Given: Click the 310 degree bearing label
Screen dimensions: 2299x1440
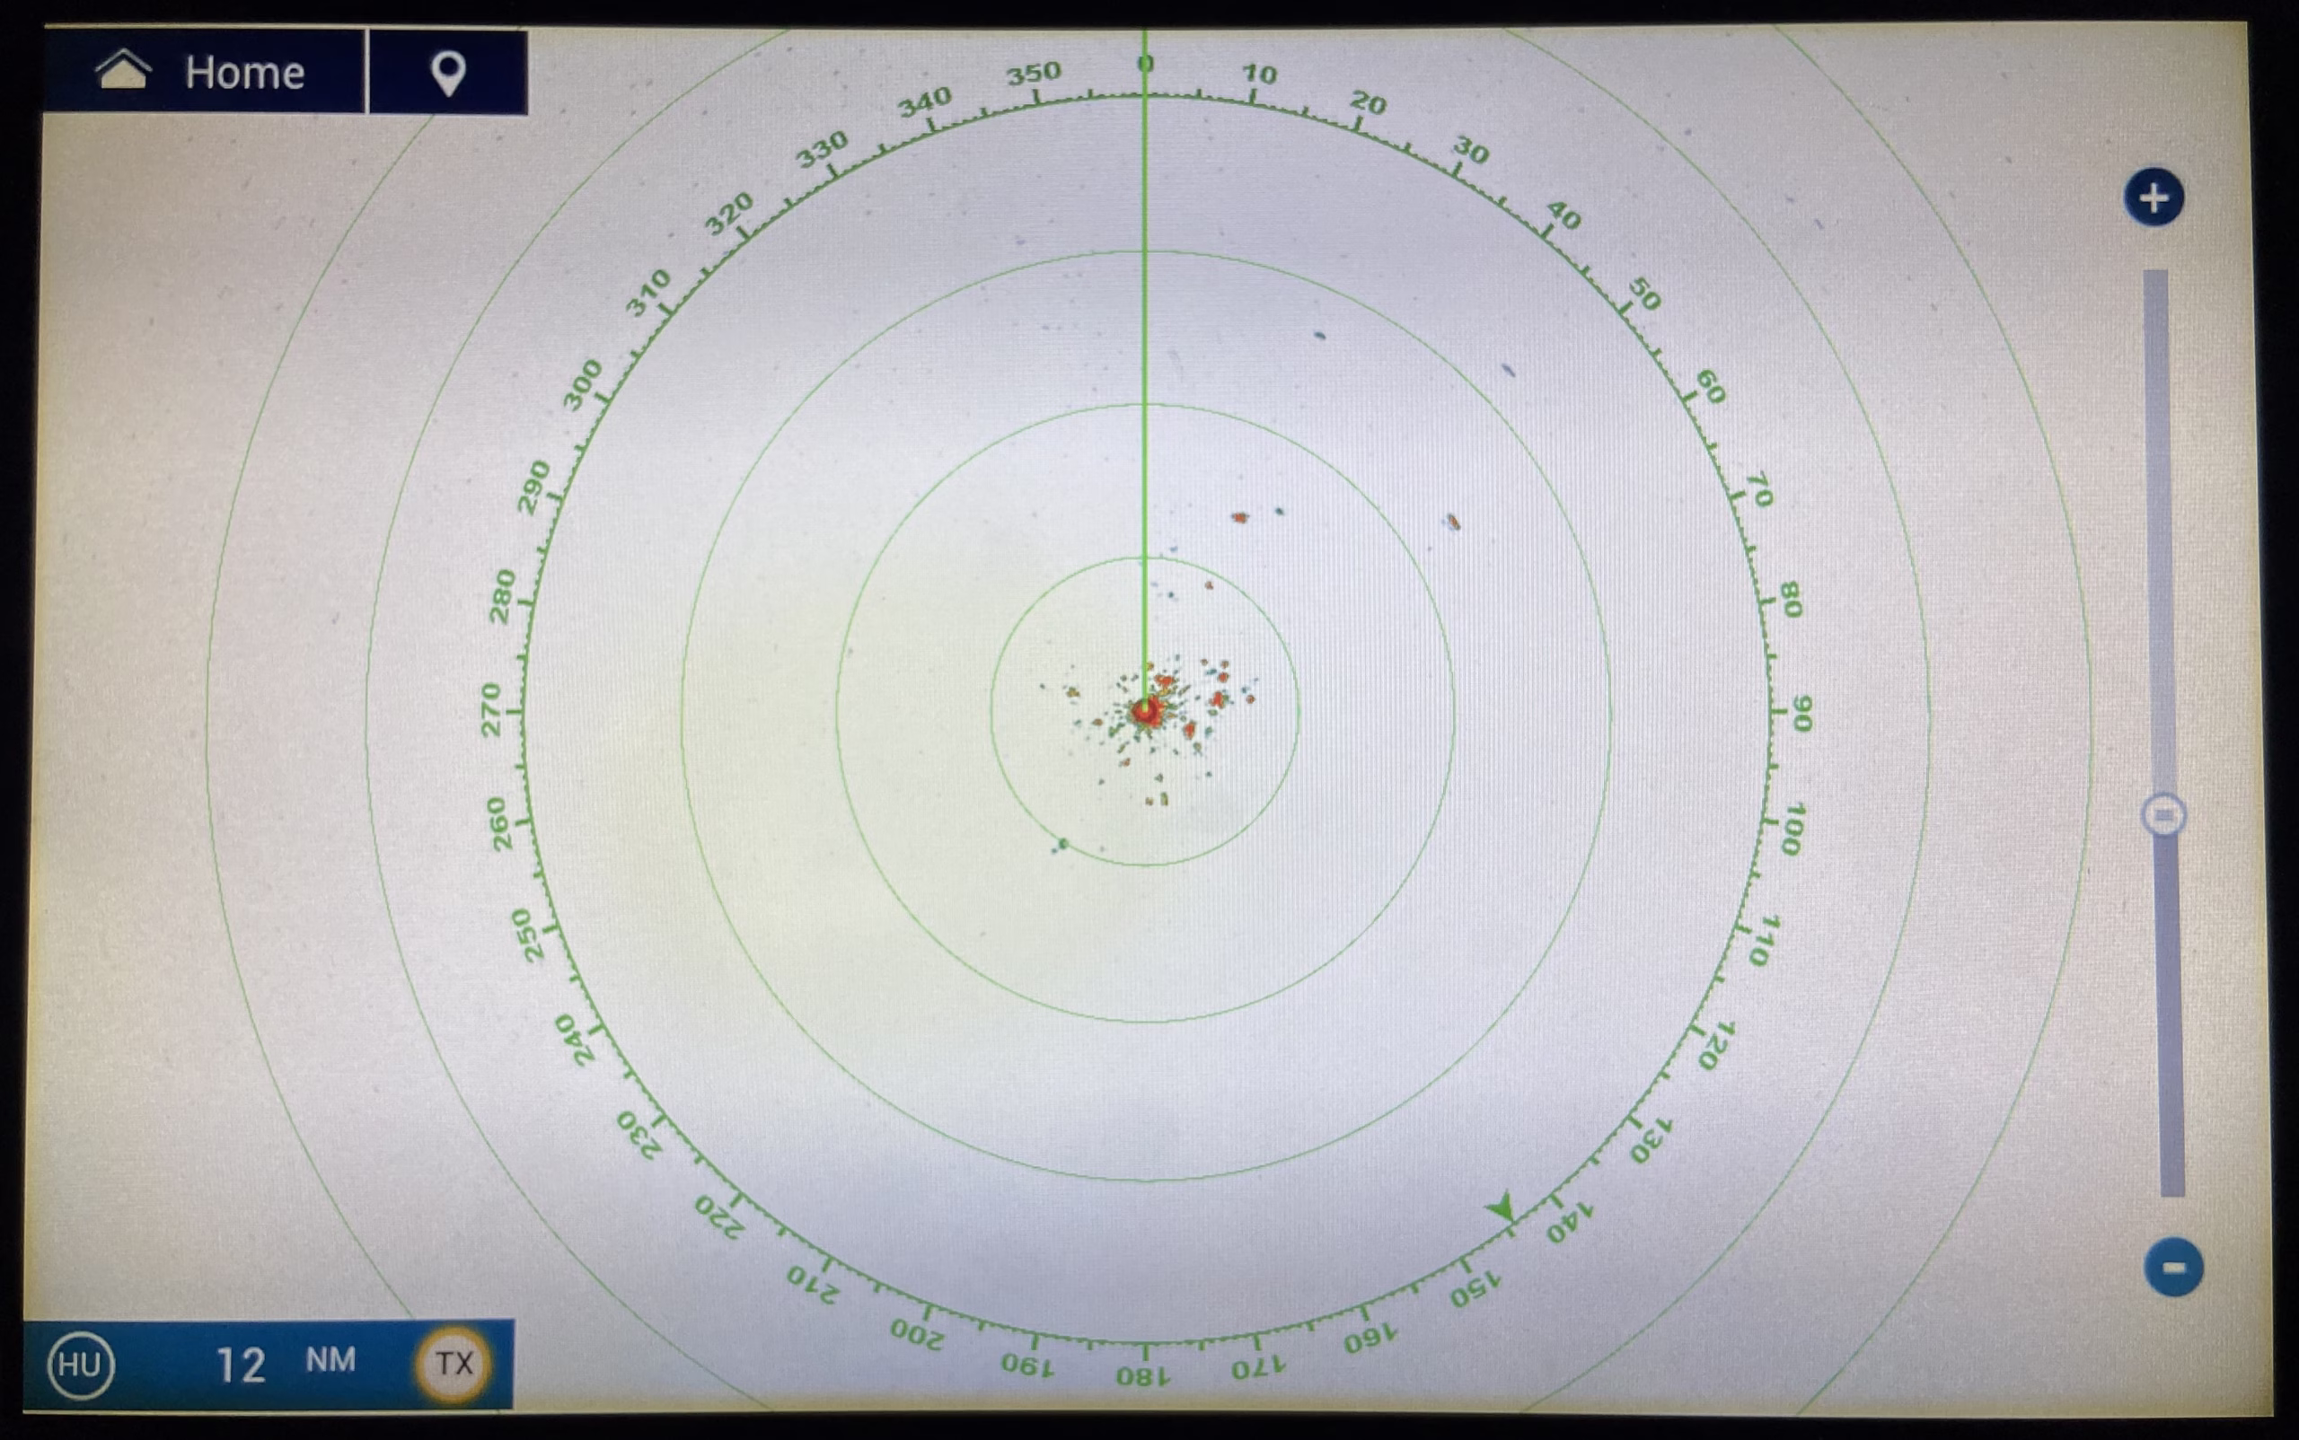Looking at the screenshot, I should 647,293.
